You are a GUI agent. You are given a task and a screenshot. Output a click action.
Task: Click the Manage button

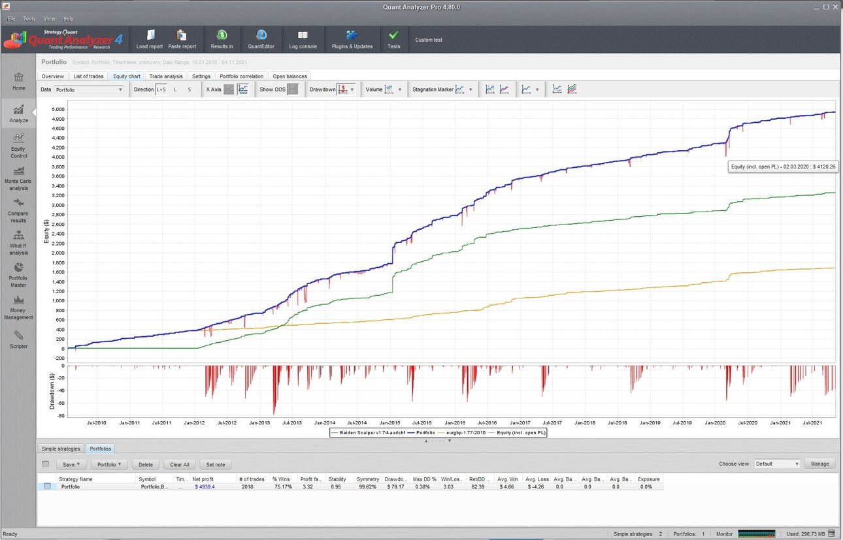pyautogui.click(x=820, y=464)
